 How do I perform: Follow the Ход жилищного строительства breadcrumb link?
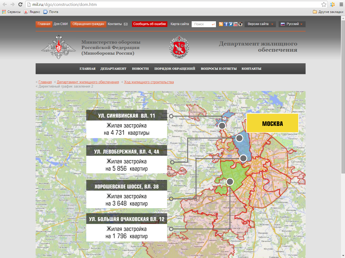(149, 82)
